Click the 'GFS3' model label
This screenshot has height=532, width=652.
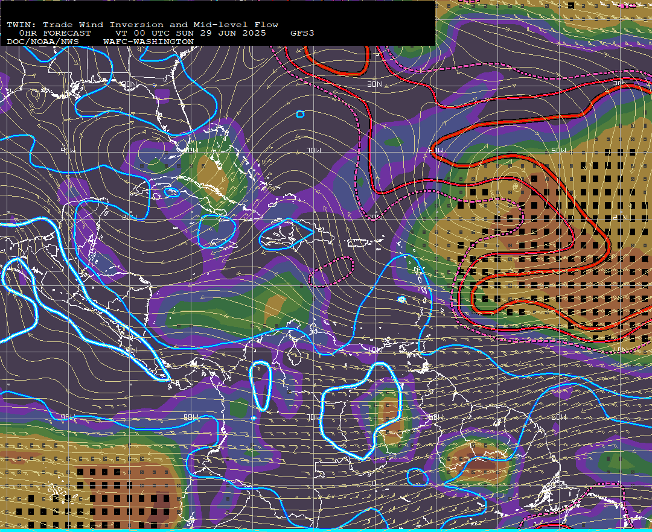(302, 33)
